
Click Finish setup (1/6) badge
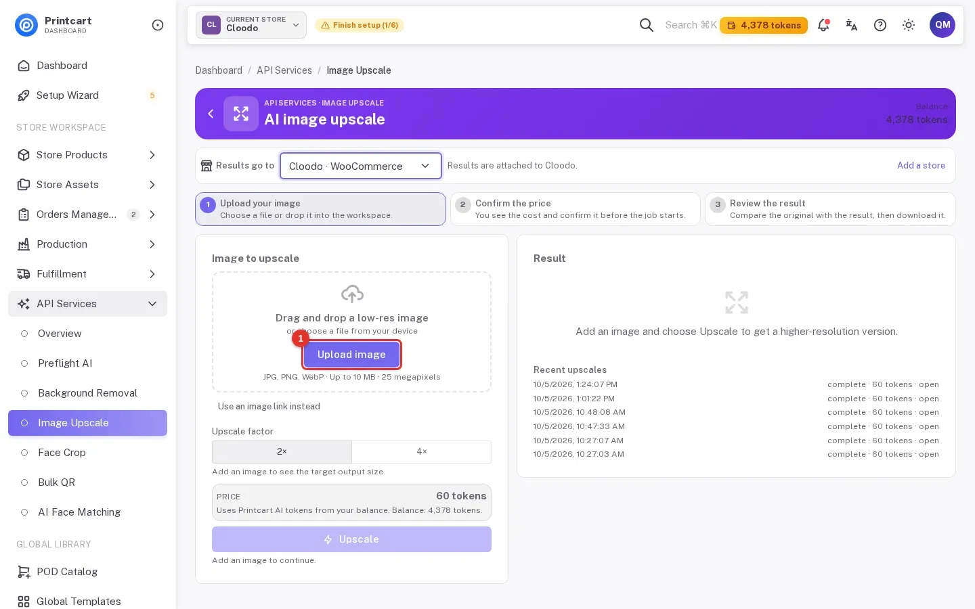point(360,25)
